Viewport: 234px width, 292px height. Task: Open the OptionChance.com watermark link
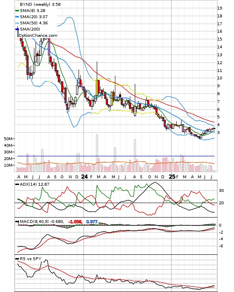38,36
